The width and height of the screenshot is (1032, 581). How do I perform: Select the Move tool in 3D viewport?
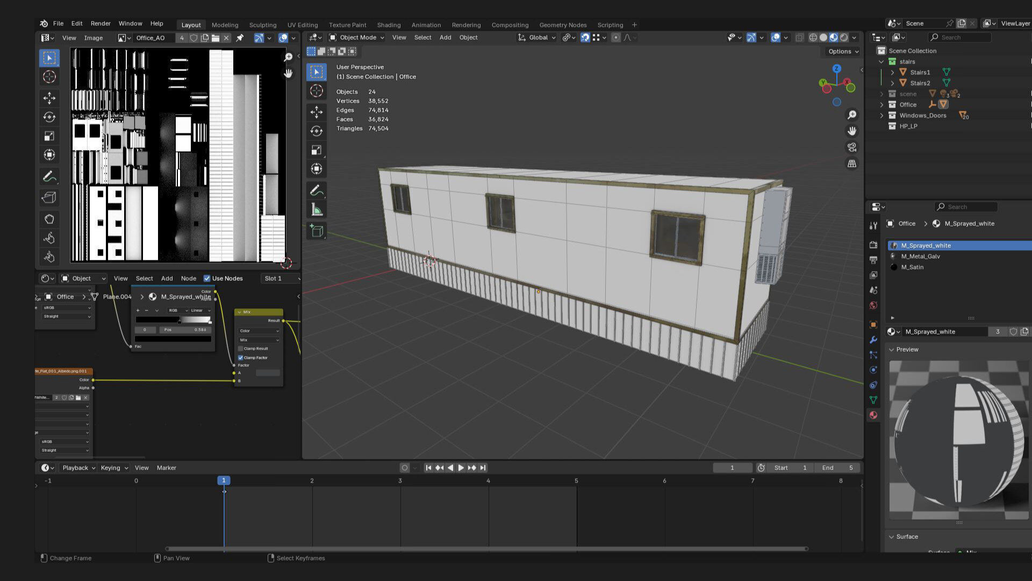pos(317,112)
